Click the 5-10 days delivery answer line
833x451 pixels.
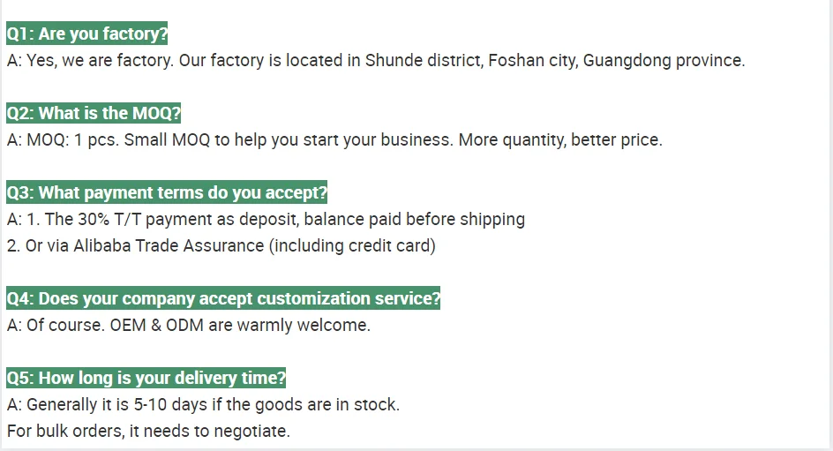(203, 404)
